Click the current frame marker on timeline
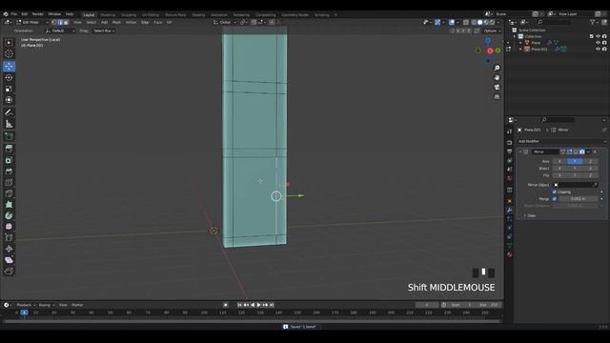 [24, 313]
